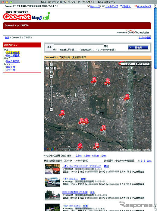
Task: Open the 中古車販売店 category link
Action: (x=13, y=53)
